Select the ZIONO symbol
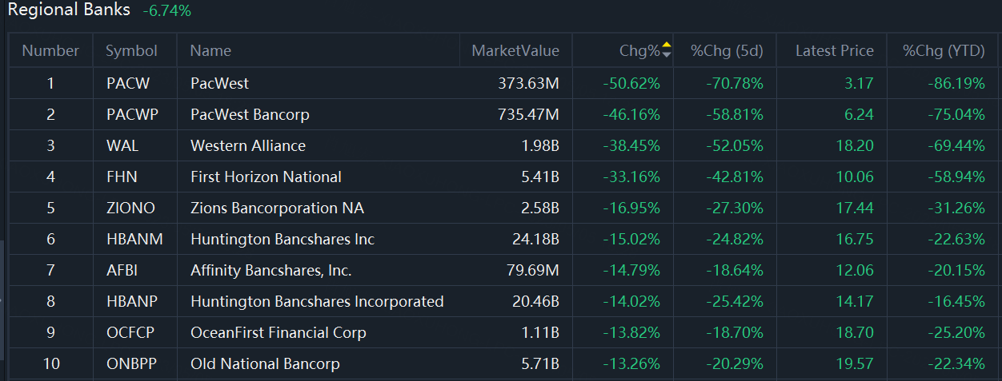1002x381 pixels. pos(130,208)
